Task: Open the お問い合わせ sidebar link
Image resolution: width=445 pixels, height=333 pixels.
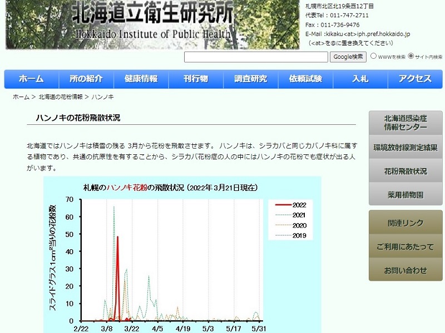Action: coord(406,270)
